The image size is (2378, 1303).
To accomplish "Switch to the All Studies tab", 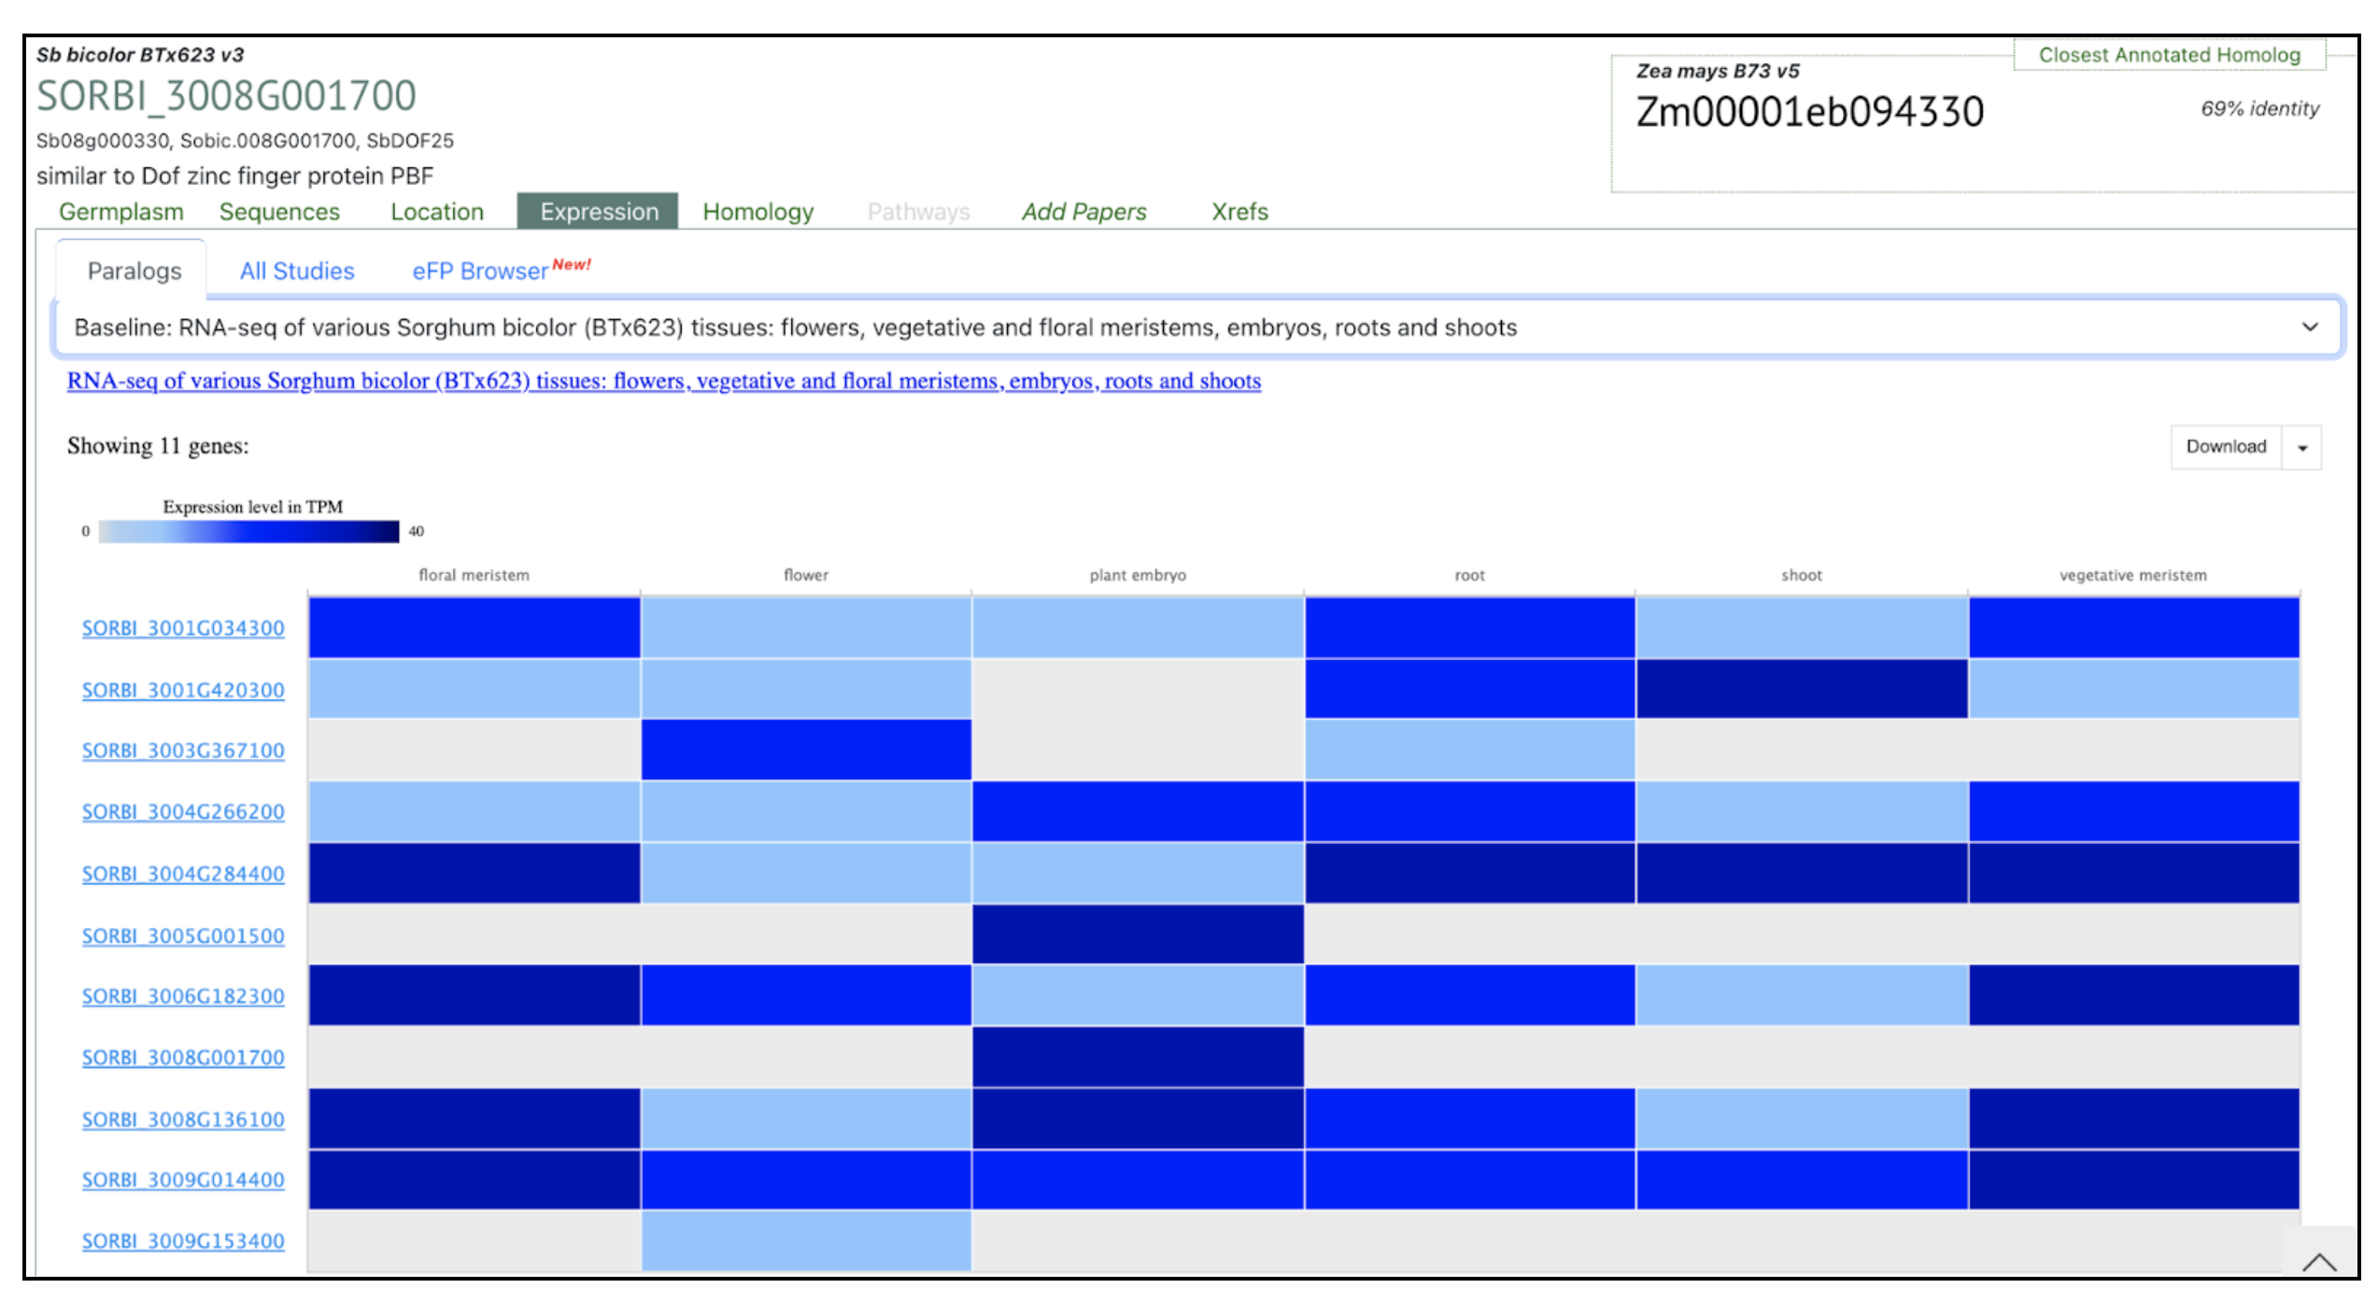I will (x=297, y=272).
